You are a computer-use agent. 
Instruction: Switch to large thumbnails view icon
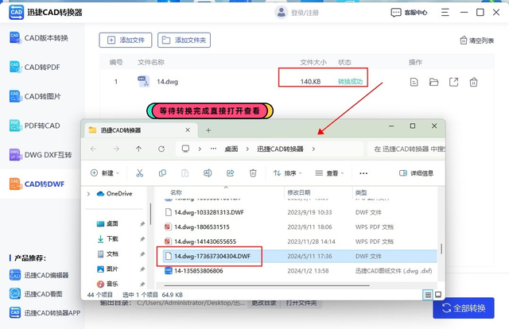438,295
